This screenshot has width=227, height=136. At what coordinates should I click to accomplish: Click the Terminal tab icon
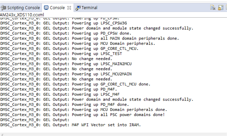point(78,8)
